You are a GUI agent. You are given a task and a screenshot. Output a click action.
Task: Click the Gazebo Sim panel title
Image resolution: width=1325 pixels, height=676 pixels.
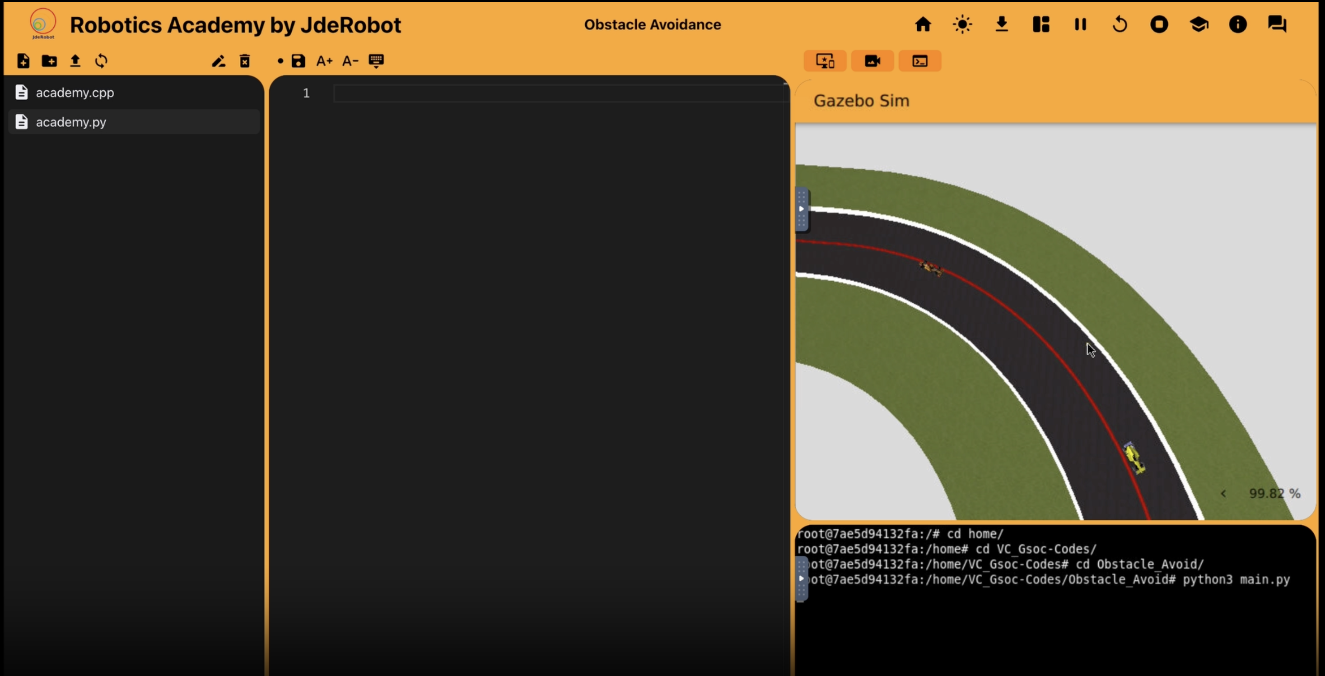862,101
